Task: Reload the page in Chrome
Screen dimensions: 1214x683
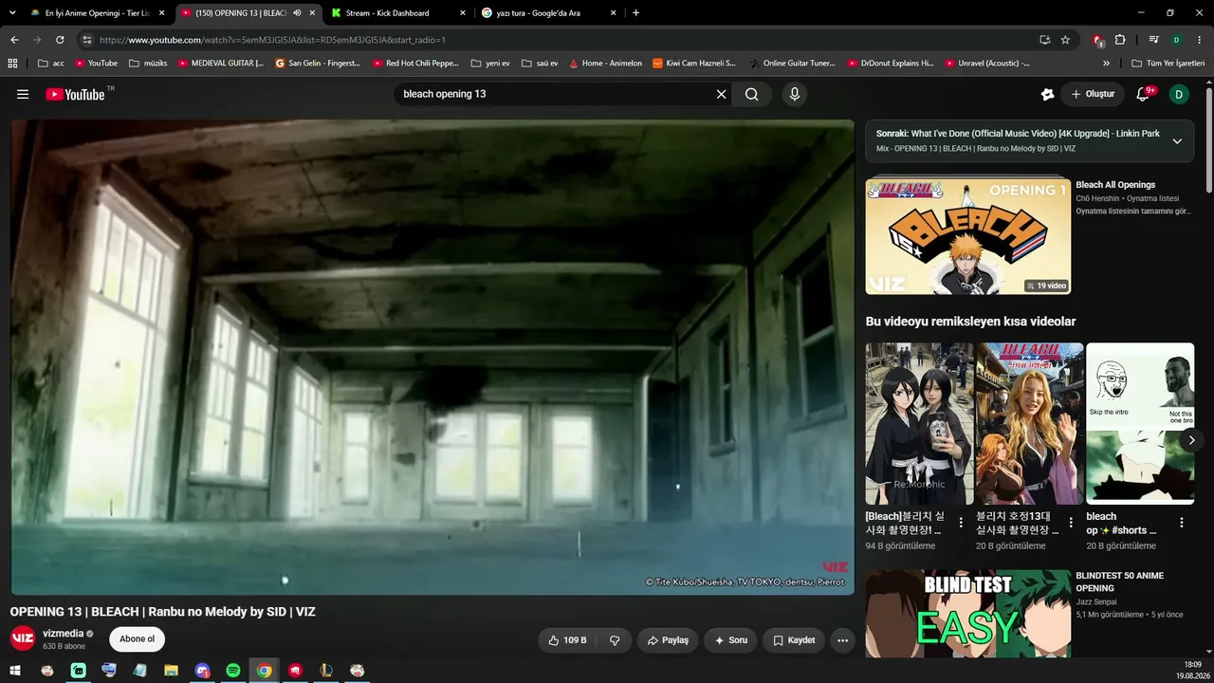Action: pos(60,40)
